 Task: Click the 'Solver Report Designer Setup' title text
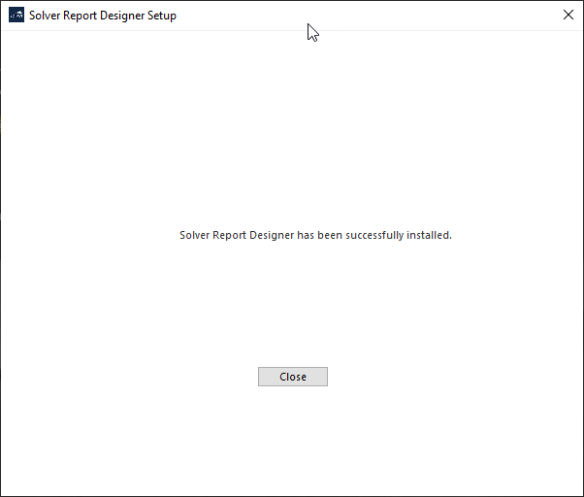click(103, 16)
